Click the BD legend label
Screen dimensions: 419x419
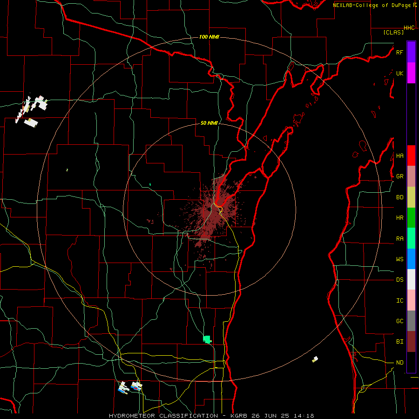coord(399,197)
